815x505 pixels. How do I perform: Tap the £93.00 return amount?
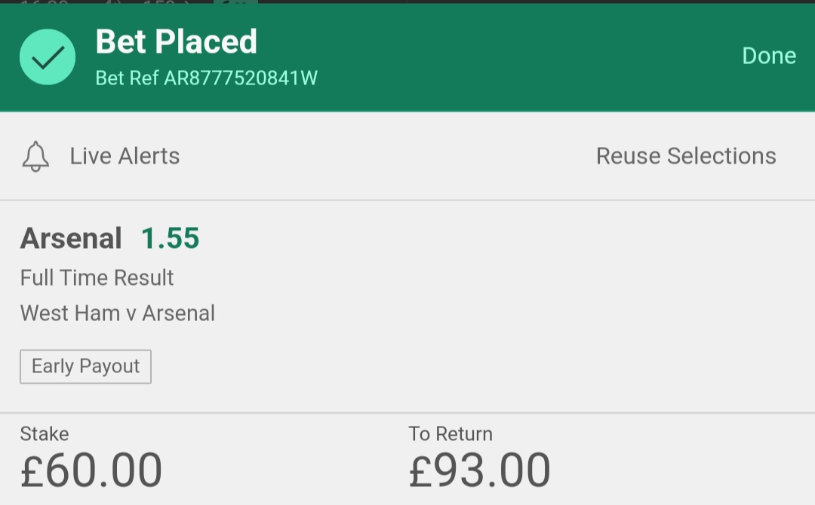tap(479, 470)
